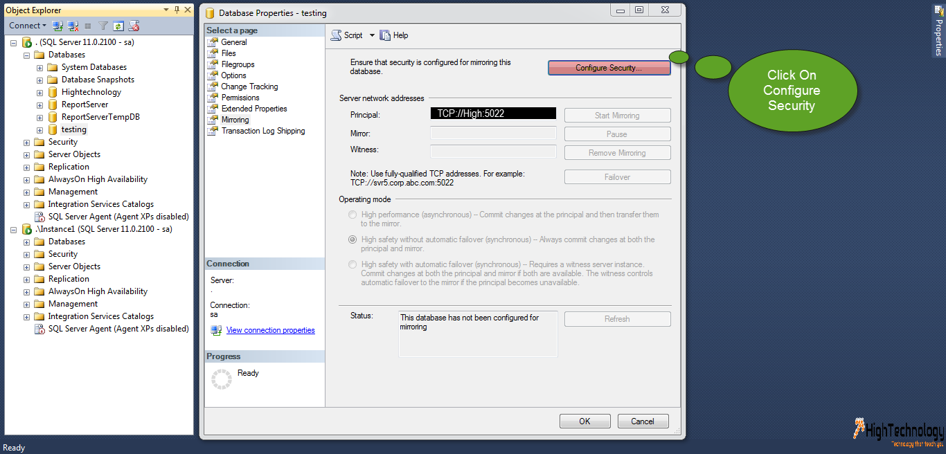The width and height of the screenshot is (946, 454).
Task: Open the Script dropdown arrow
Action: [372, 35]
